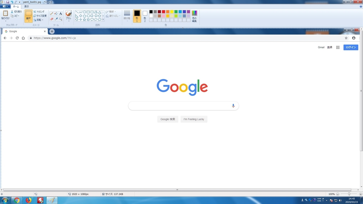Open the 線の幅 line width dropdown
This screenshot has width=363, height=204.
(127, 16)
